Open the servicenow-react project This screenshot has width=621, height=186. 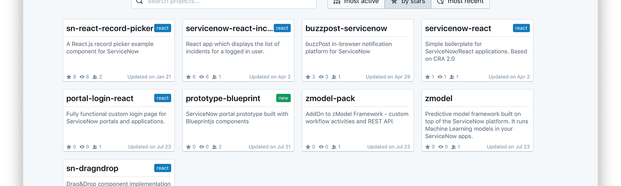pos(458,28)
